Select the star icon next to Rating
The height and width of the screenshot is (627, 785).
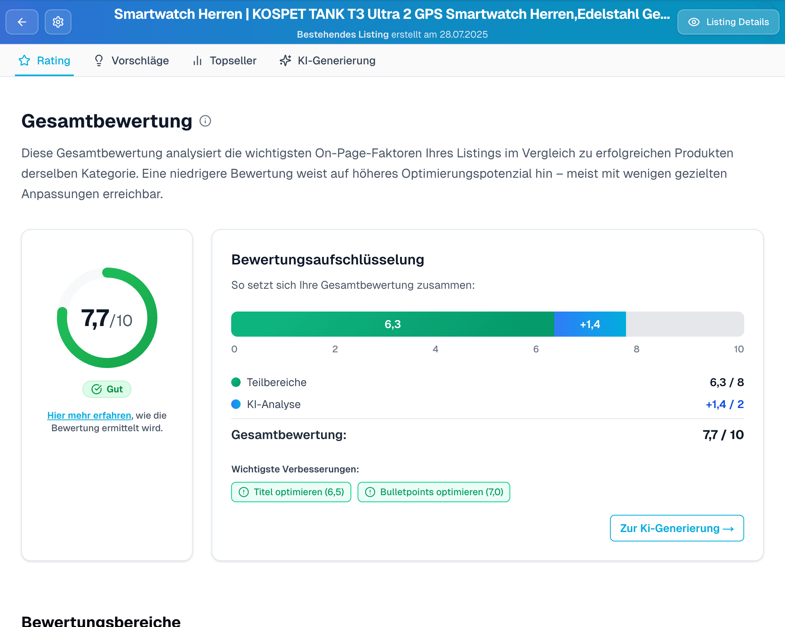(x=24, y=60)
